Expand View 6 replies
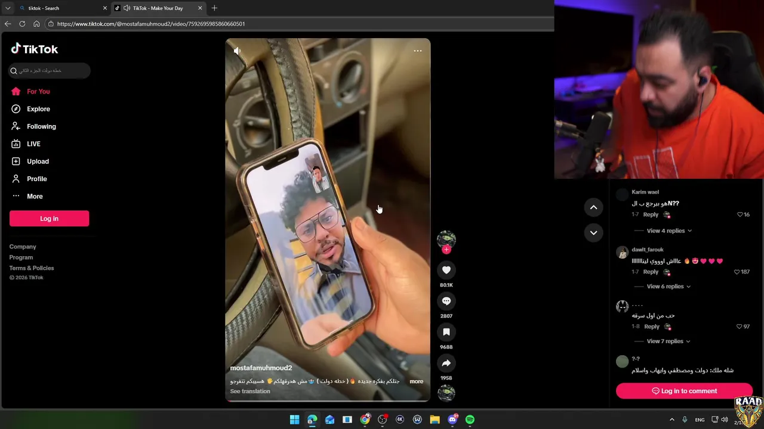This screenshot has height=429, width=764. point(668,287)
